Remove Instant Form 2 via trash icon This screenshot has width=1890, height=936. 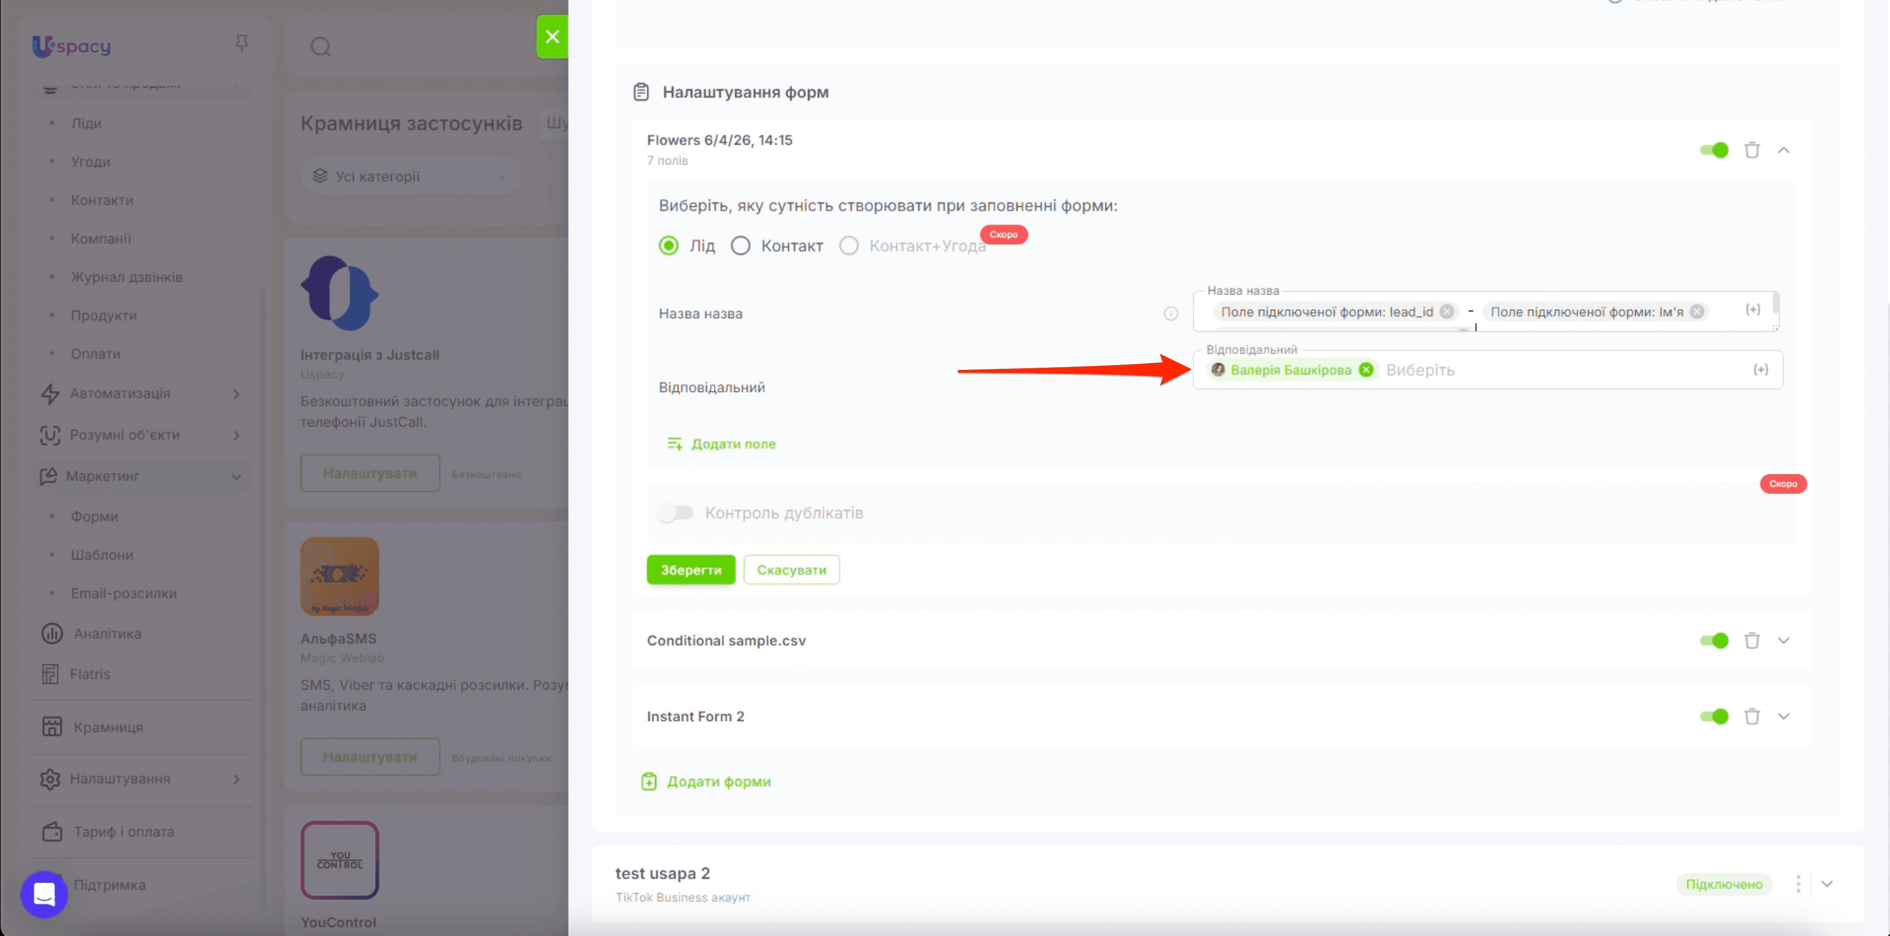click(x=1752, y=716)
